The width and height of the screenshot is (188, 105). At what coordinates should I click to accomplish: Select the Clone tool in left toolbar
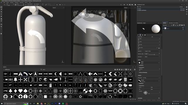tap(1, 19)
